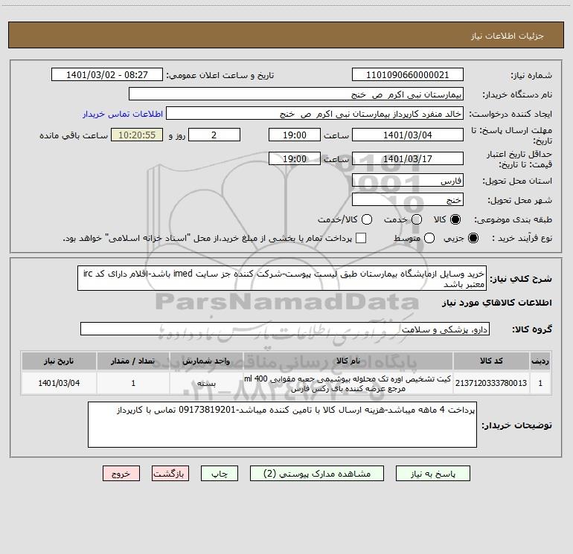
Task: Click the خروج exit button
Action: point(121,474)
